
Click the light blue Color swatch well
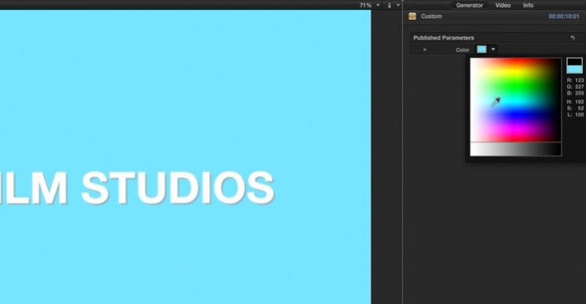point(481,50)
